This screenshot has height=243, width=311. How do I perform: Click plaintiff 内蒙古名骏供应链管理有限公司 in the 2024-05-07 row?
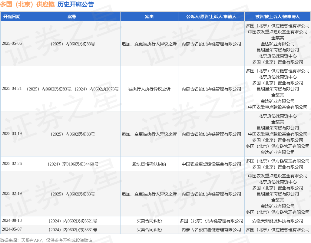[x=211, y=230]
